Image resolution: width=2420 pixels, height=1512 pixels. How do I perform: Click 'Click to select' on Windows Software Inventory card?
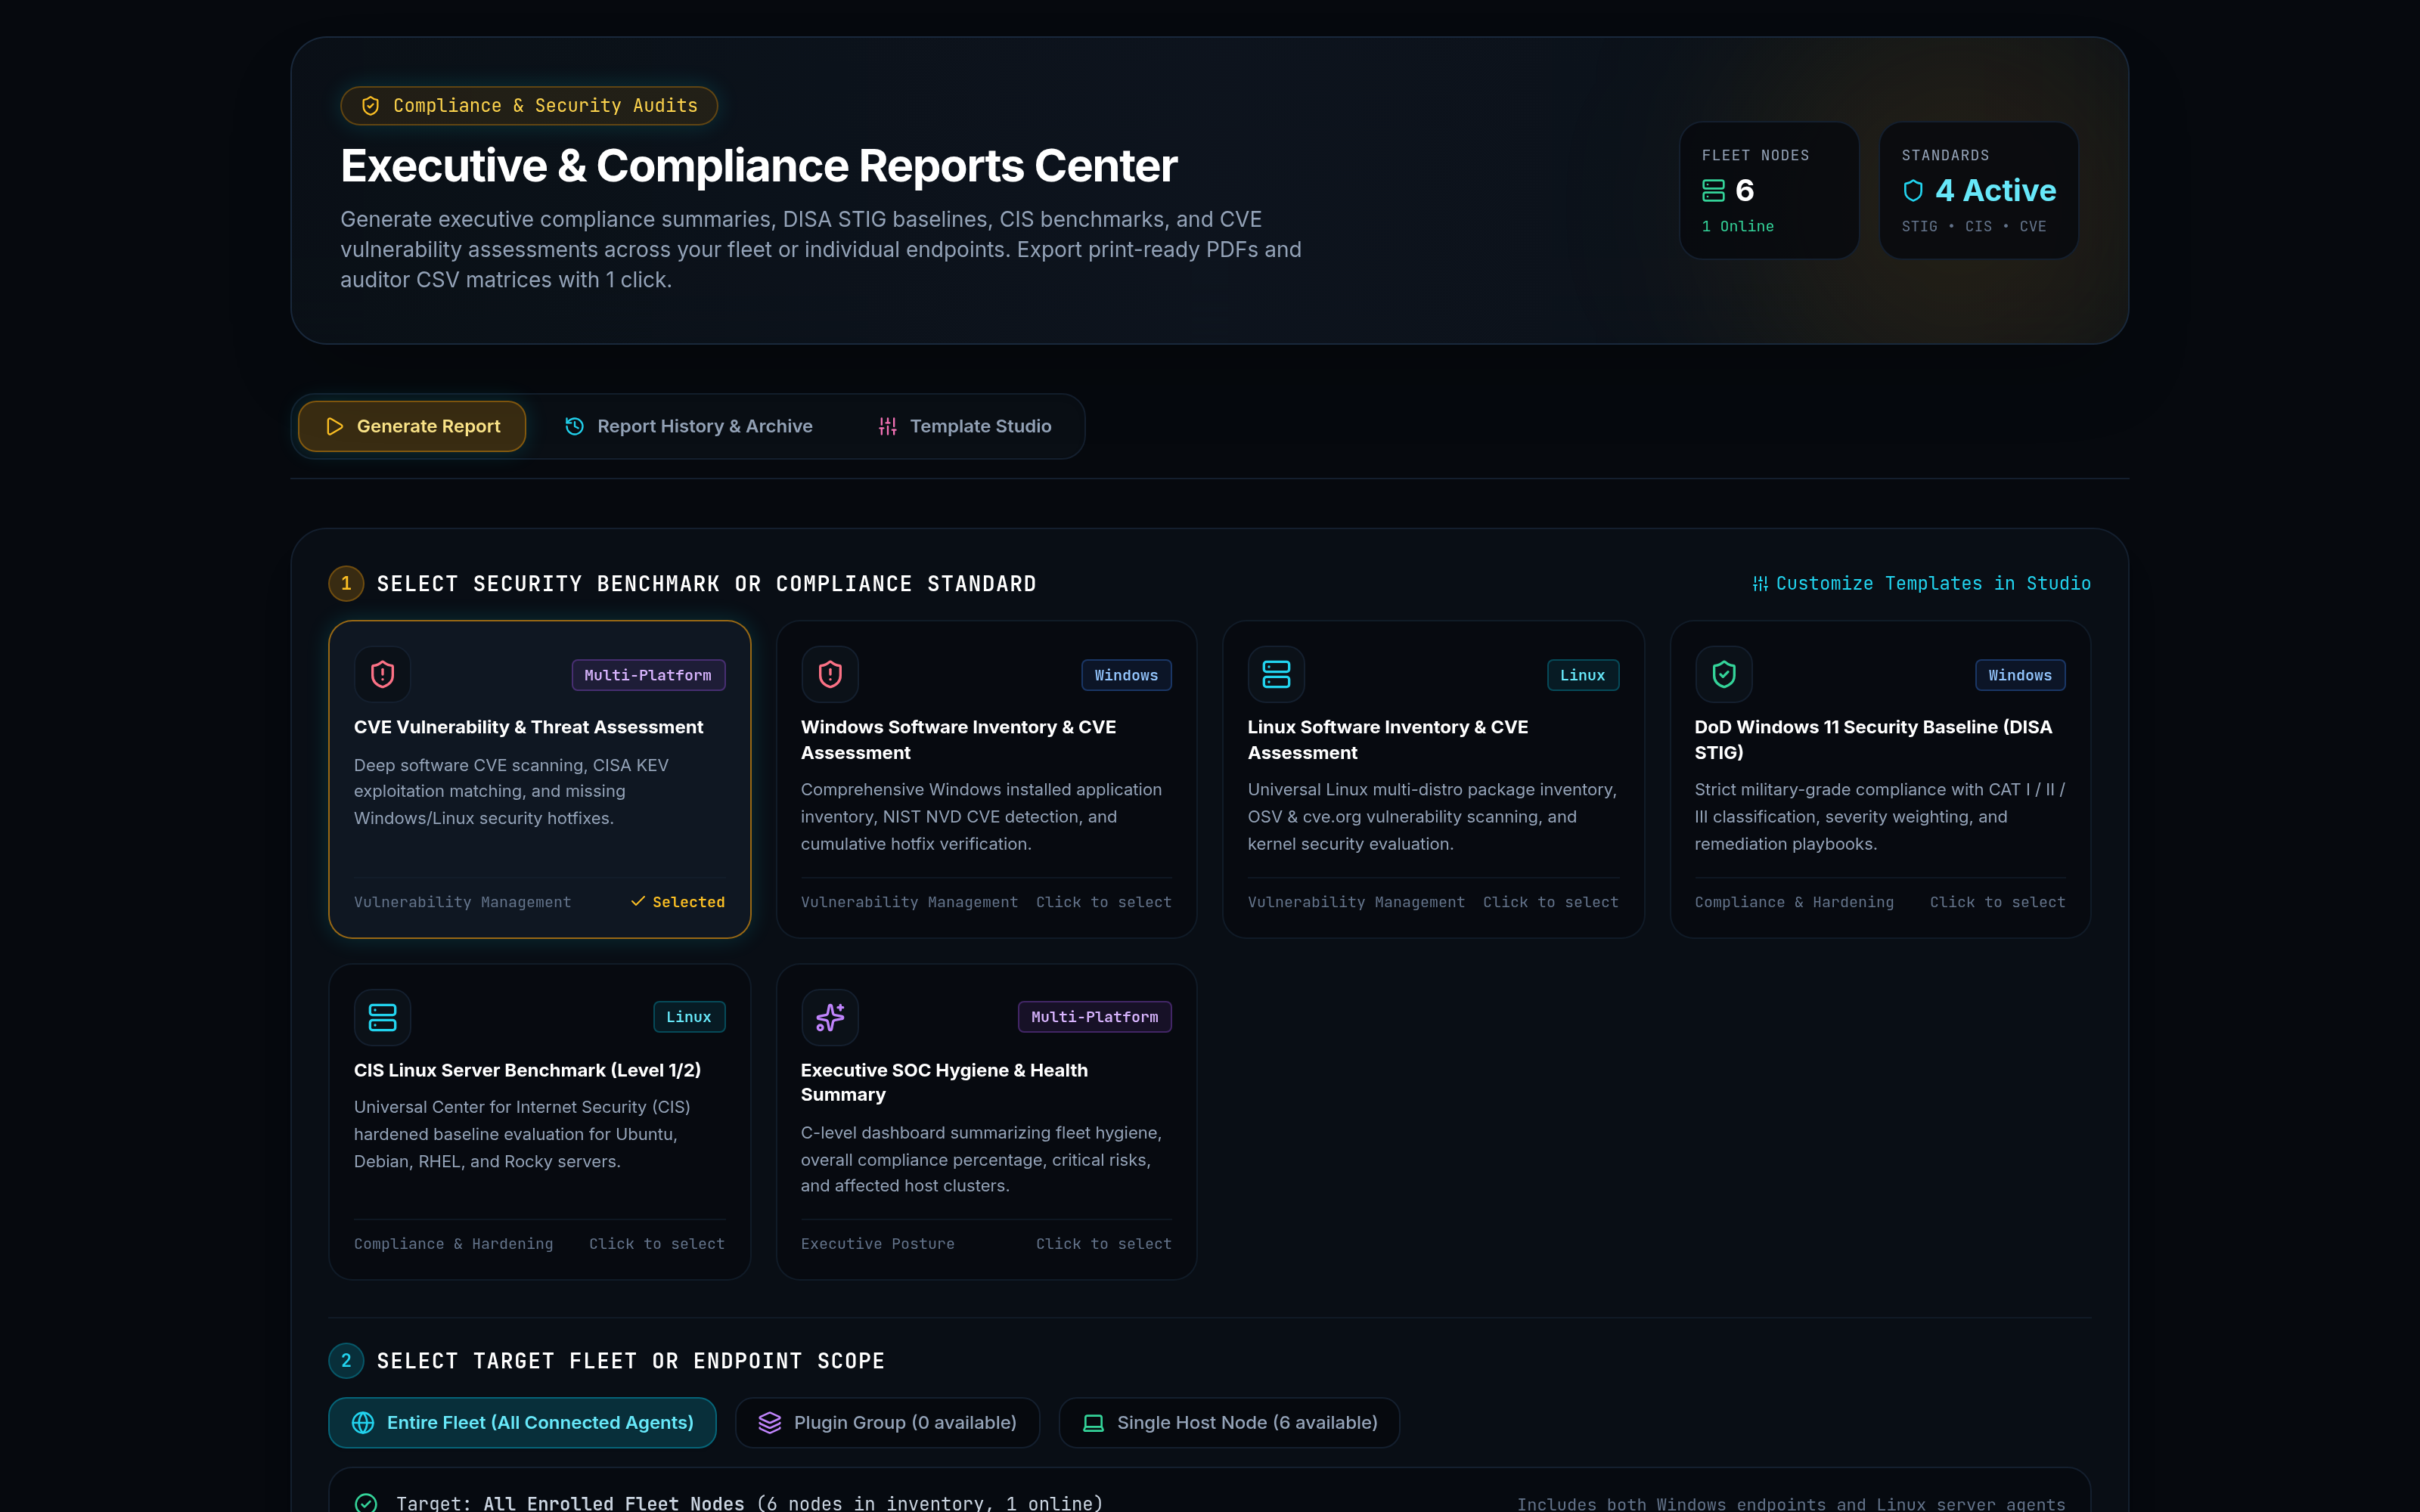[x=1103, y=902]
